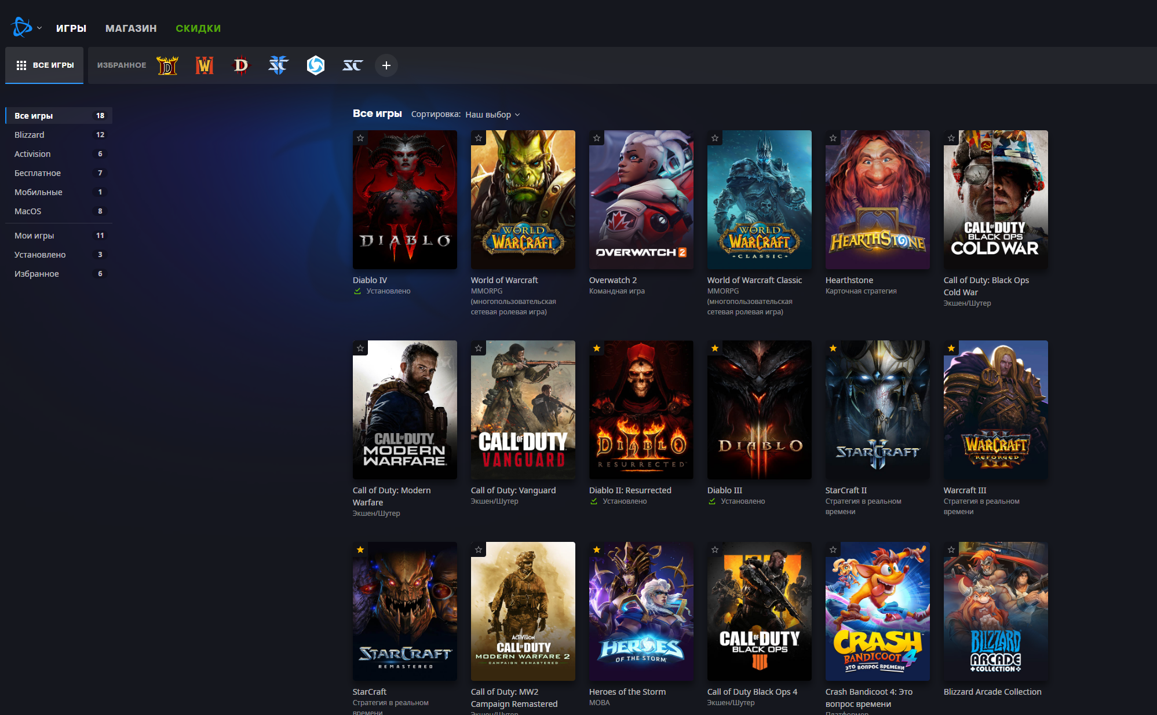Favorite Diablo IV with its star toggle
This screenshot has height=715, width=1157.
(x=360, y=138)
